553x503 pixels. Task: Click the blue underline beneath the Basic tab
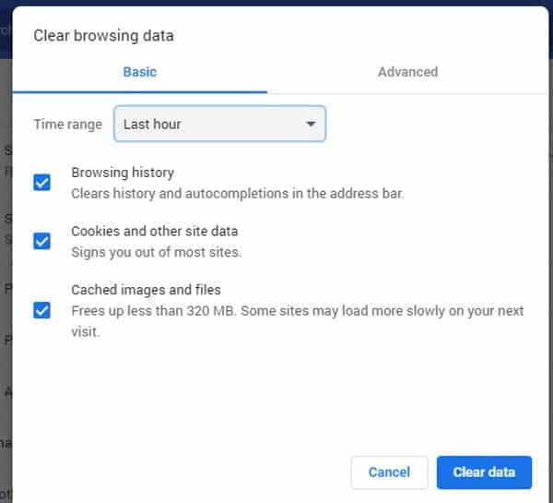140,92
